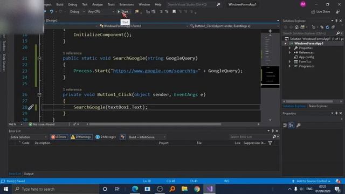Screen dimensions: 345x194
Task: Pin the Solution Explorer panel
Action: [336, 20]
